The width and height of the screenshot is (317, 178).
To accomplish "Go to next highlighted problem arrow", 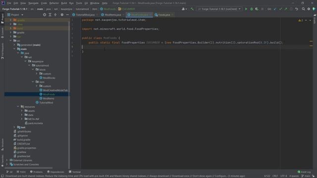I will pyautogui.click(x=310, y=20).
